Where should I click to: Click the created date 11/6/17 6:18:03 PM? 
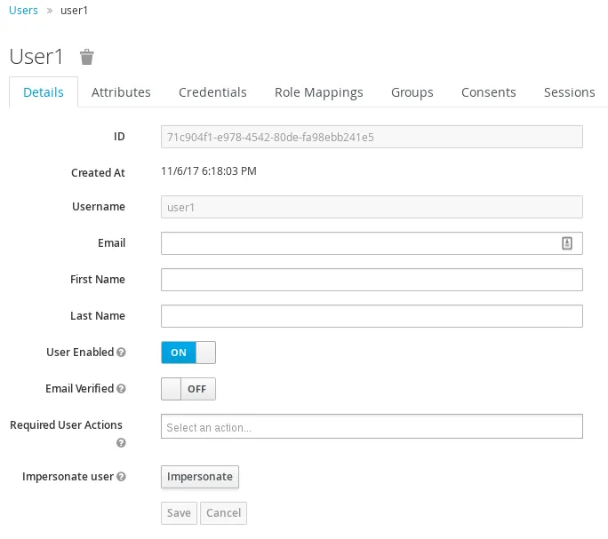(209, 170)
